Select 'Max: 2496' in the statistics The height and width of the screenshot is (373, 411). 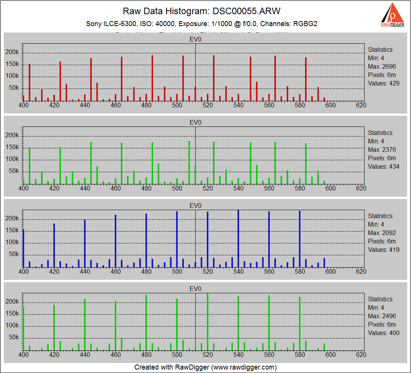pyautogui.click(x=382, y=316)
